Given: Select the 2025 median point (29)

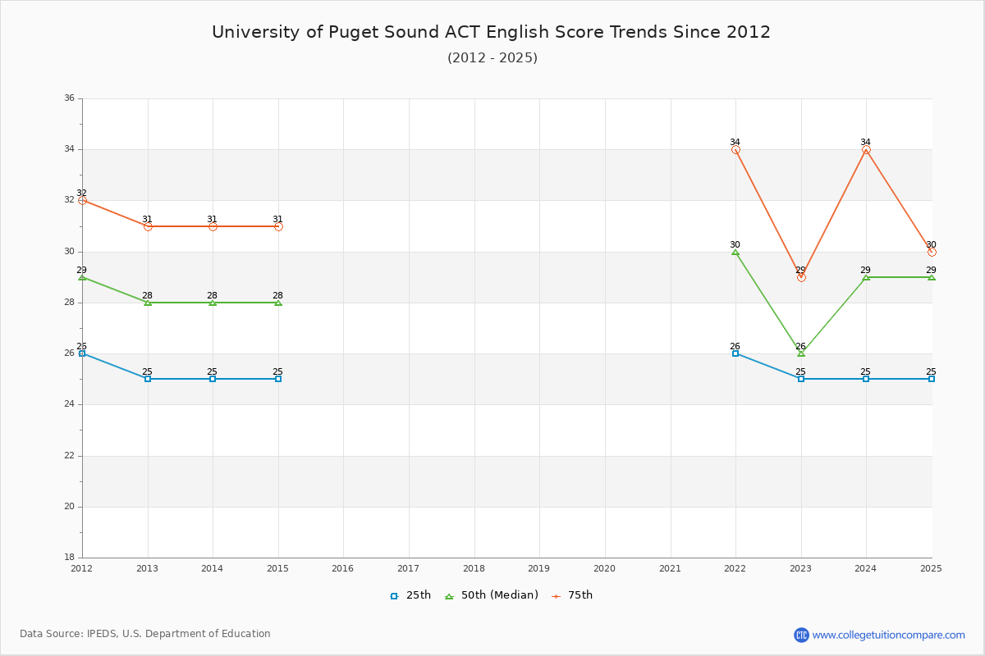Looking at the screenshot, I should [932, 277].
